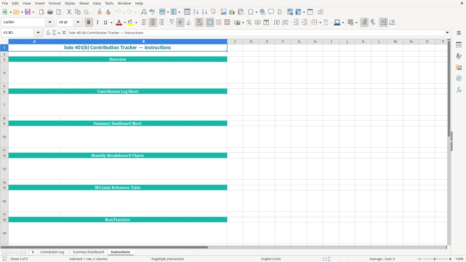Image resolution: width=466 pixels, height=262 pixels.
Task: Open Save dropdown arrow
Action: pos(33,12)
